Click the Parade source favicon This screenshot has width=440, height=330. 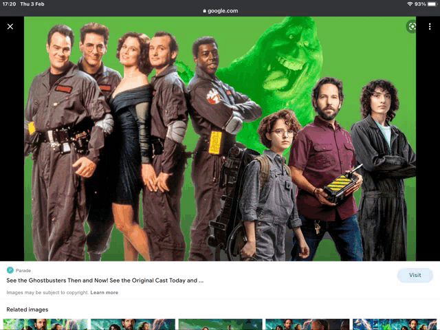click(10, 270)
